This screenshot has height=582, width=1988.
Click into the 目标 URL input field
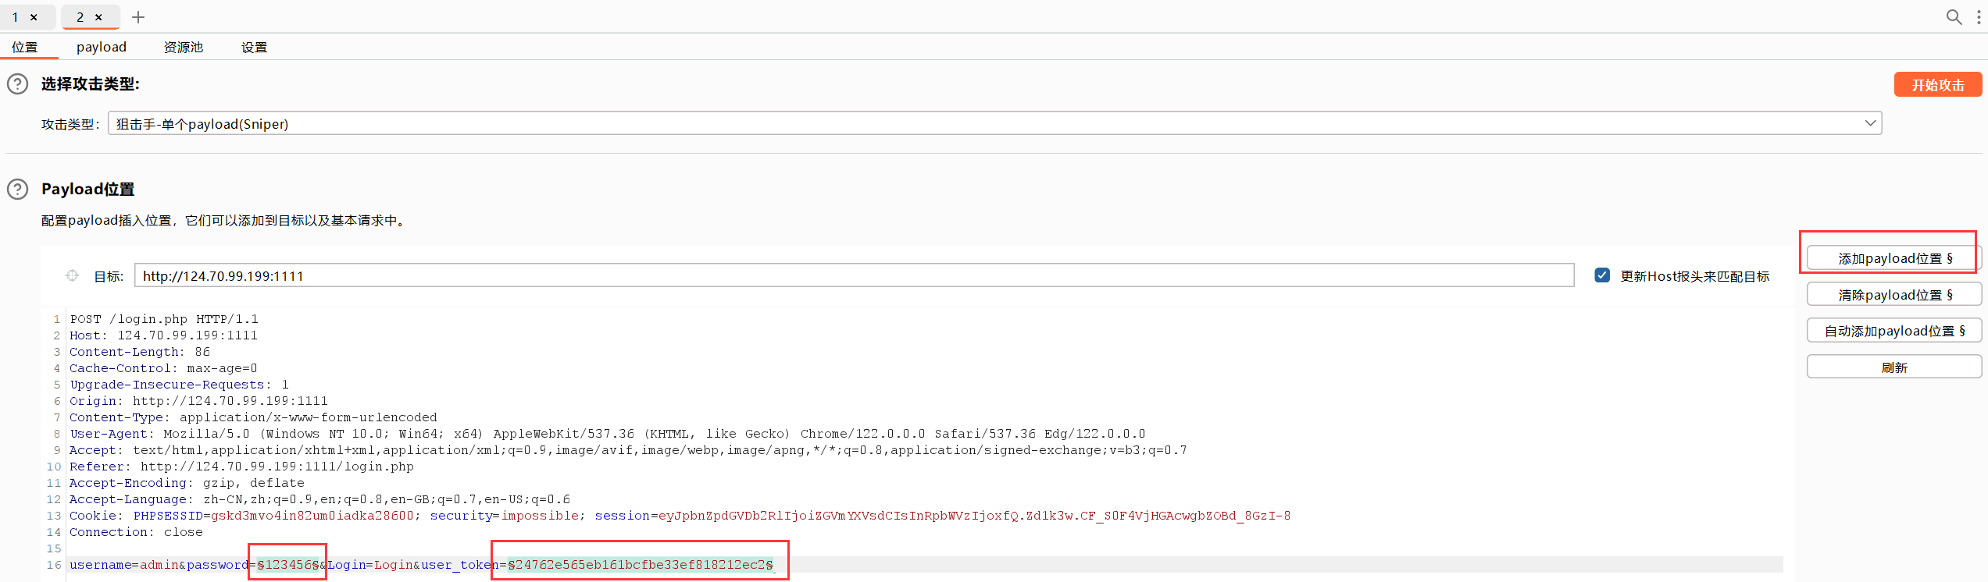[853, 275]
